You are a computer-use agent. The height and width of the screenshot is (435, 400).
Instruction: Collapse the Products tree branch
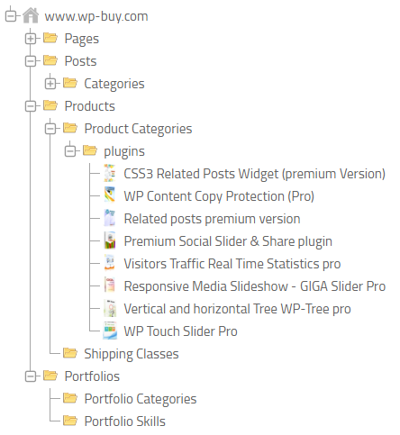coord(31,106)
